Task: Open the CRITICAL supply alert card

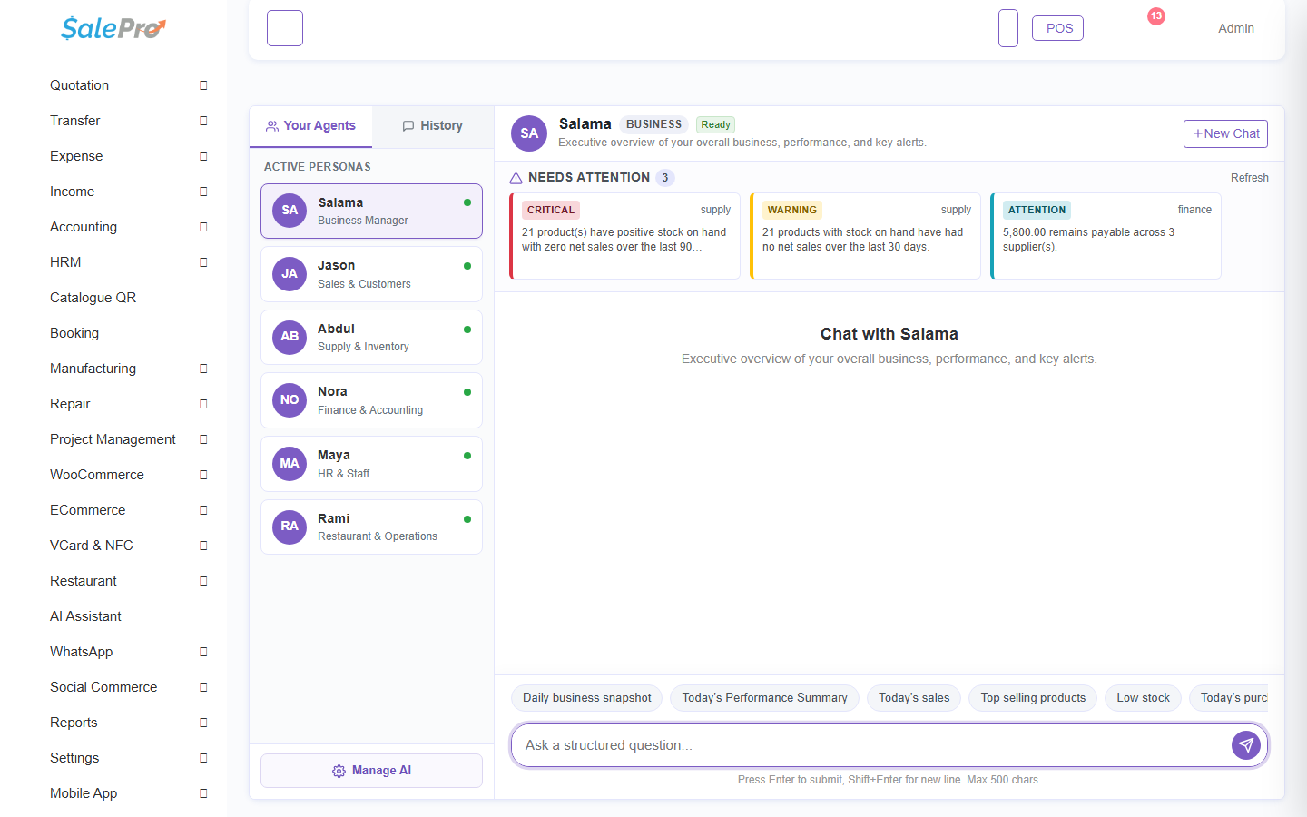Action: [624, 236]
